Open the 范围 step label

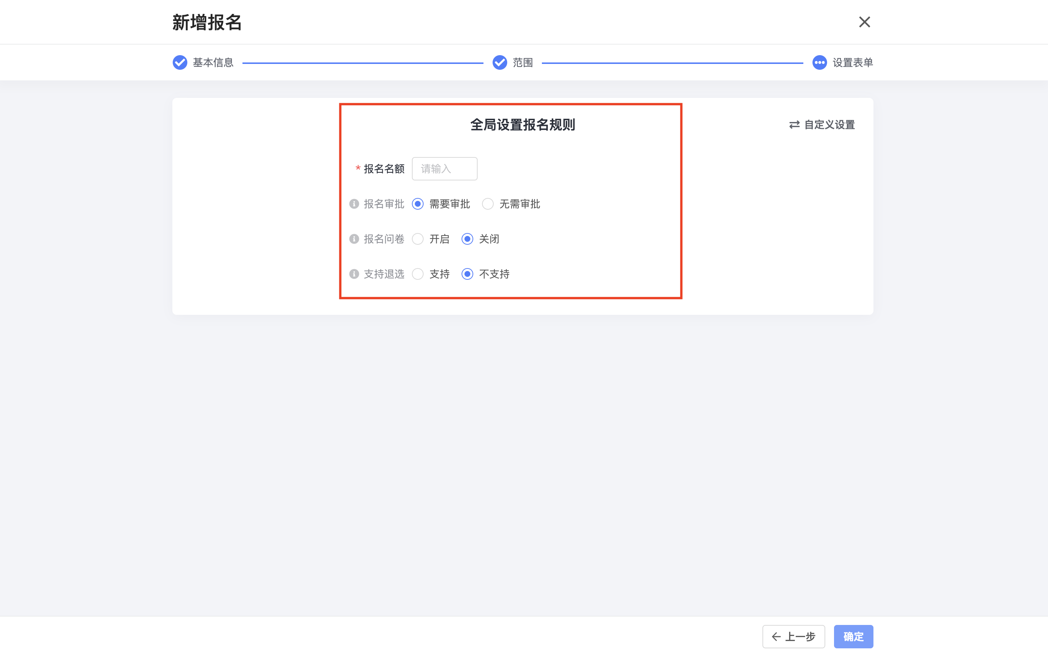click(x=523, y=63)
